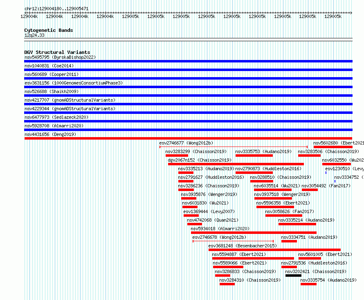This screenshot has width=364, height=300.
Task: Open esv3681248 (Besenbacher2015) label
Action: pos(243,246)
